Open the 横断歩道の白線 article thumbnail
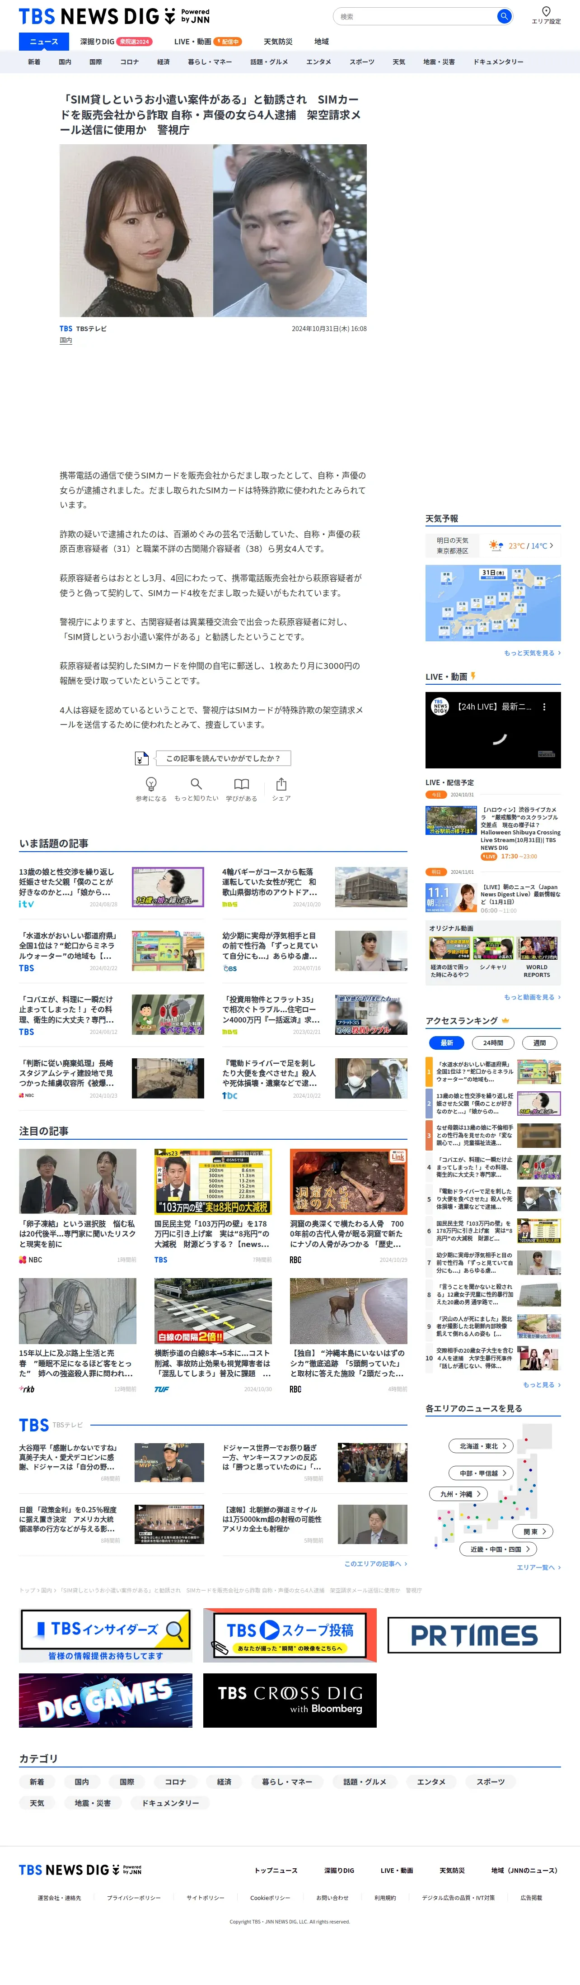This screenshot has width=580, height=1985. pos(213,1311)
